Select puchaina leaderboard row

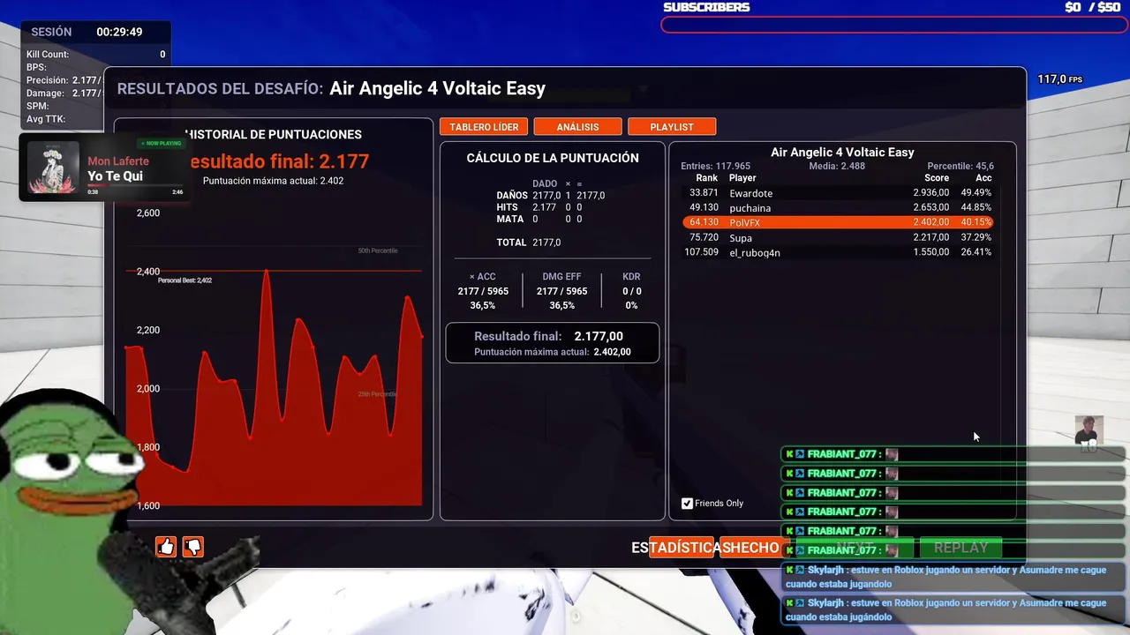pos(838,208)
